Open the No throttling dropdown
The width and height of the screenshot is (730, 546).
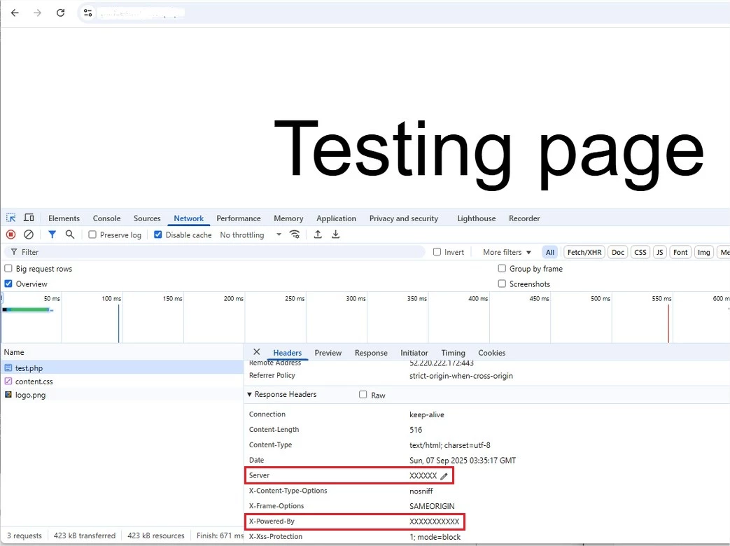click(x=251, y=234)
